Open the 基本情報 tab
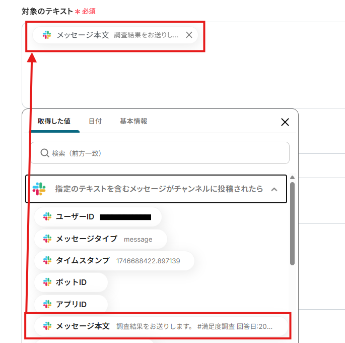 tap(133, 121)
